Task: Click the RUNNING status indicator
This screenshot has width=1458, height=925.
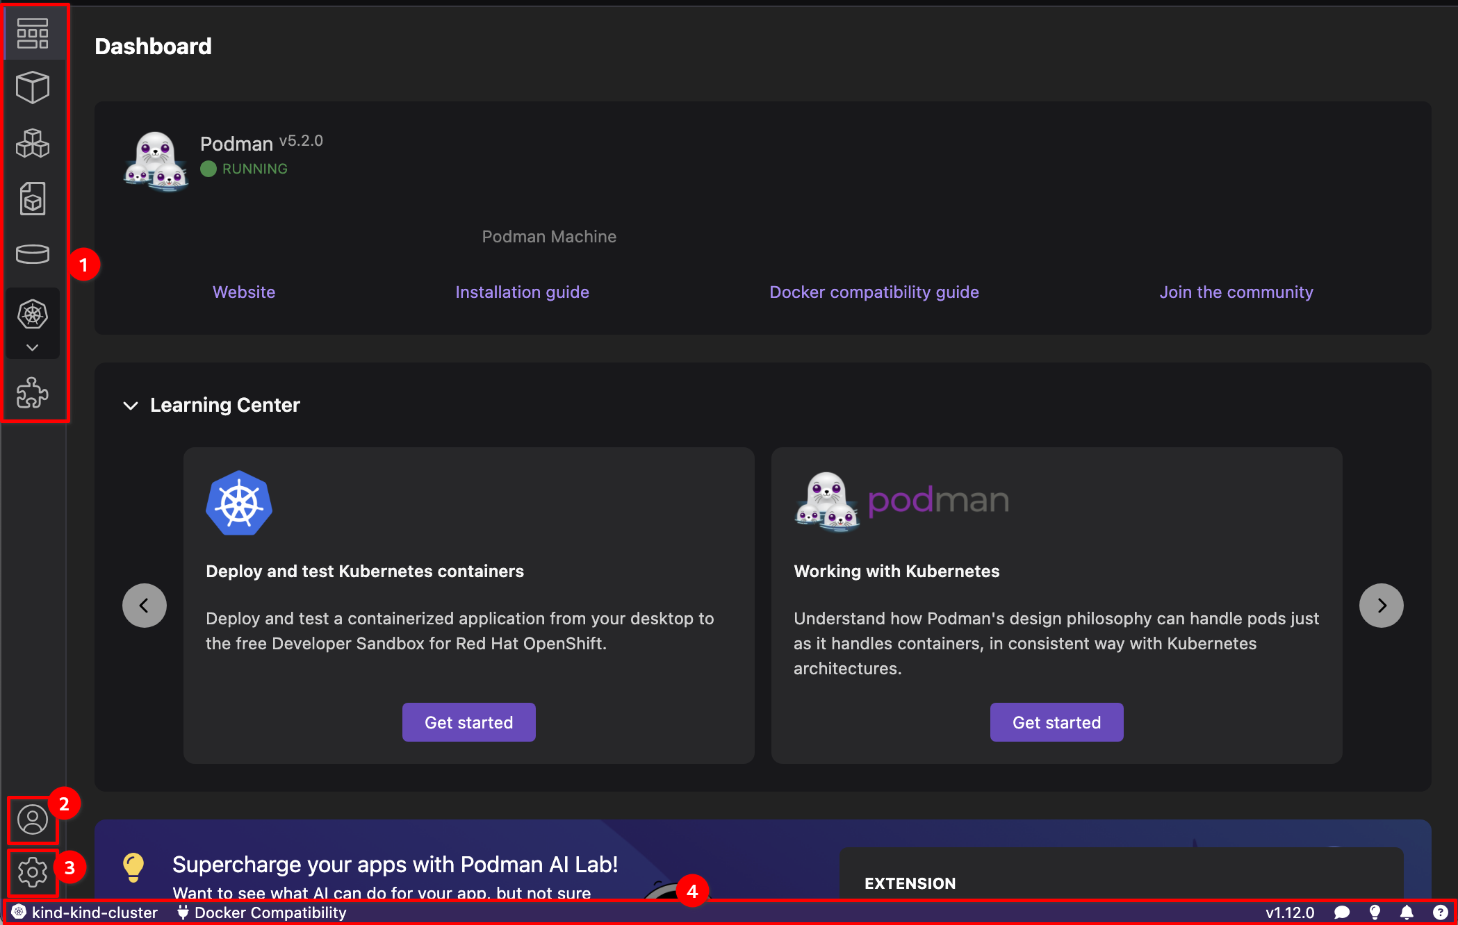Action: point(244,169)
